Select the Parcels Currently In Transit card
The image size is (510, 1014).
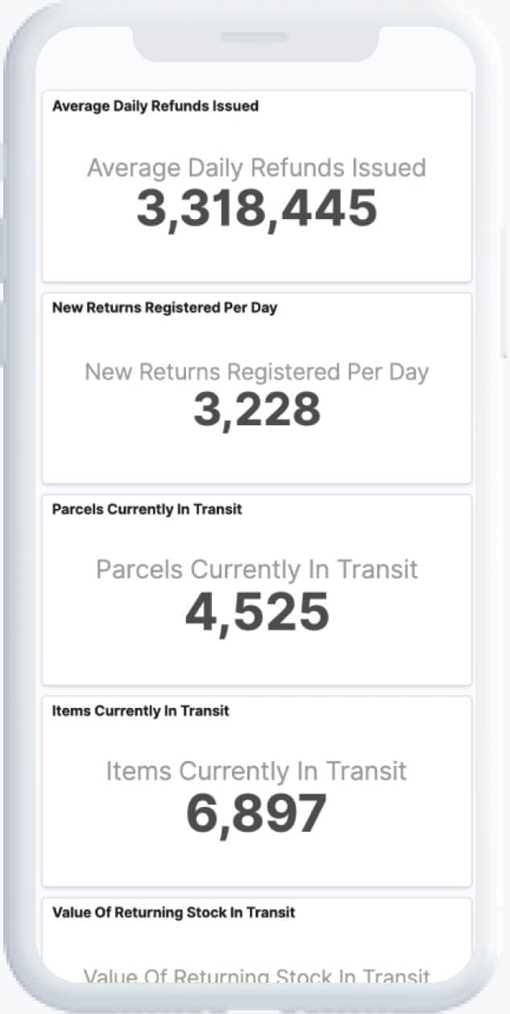point(256,589)
